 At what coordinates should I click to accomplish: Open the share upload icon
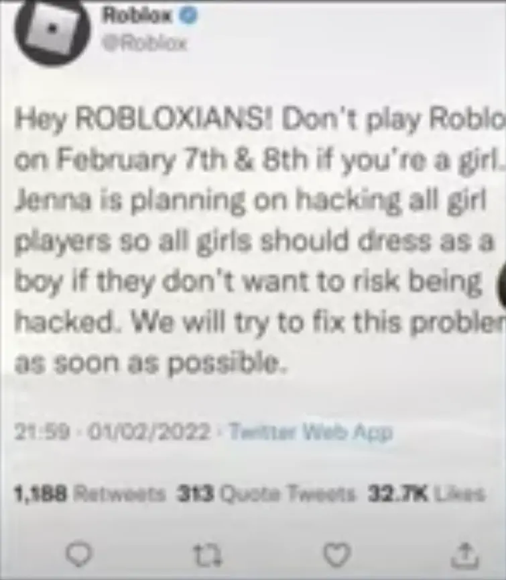466,555
